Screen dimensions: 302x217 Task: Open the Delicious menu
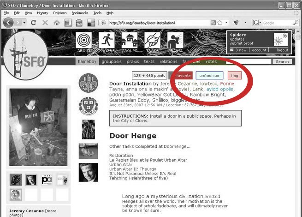[x=60, y=13]
